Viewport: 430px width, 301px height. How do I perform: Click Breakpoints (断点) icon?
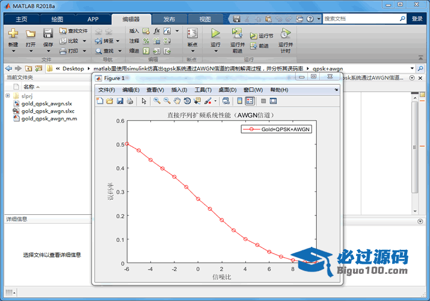coord(192,34)
